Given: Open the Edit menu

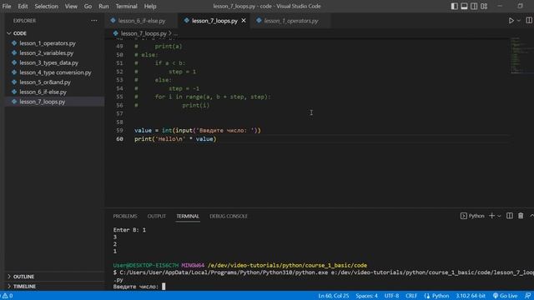Looking at the screenshot, I should [x=23, y=6].
